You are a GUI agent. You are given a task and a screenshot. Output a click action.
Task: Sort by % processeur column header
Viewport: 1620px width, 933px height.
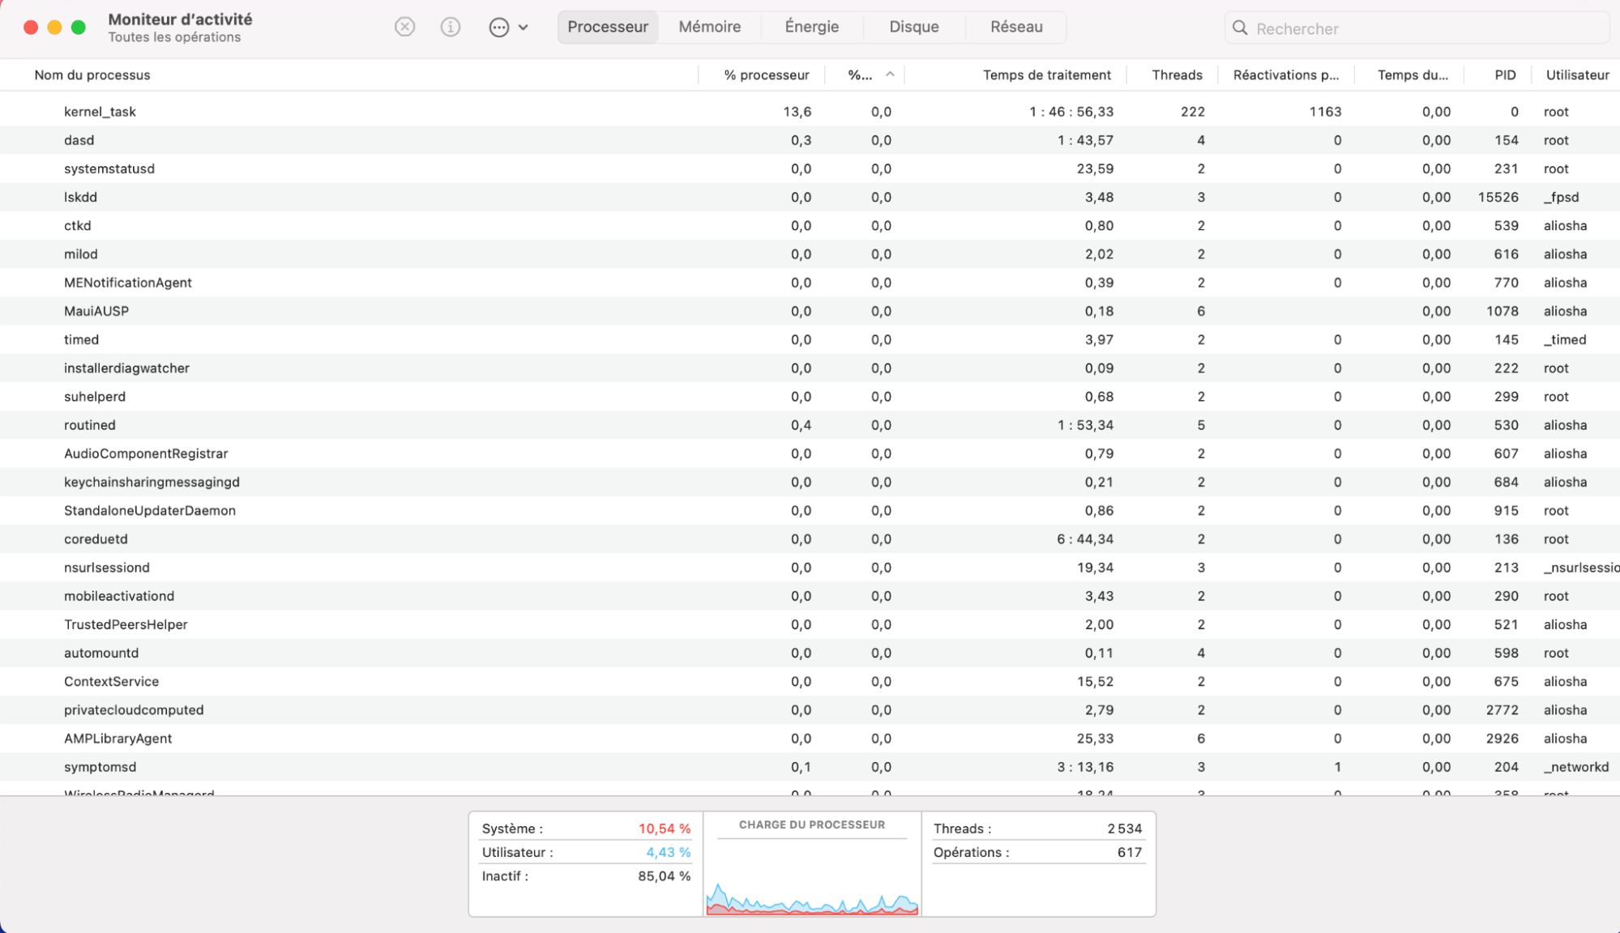[766, 75]
